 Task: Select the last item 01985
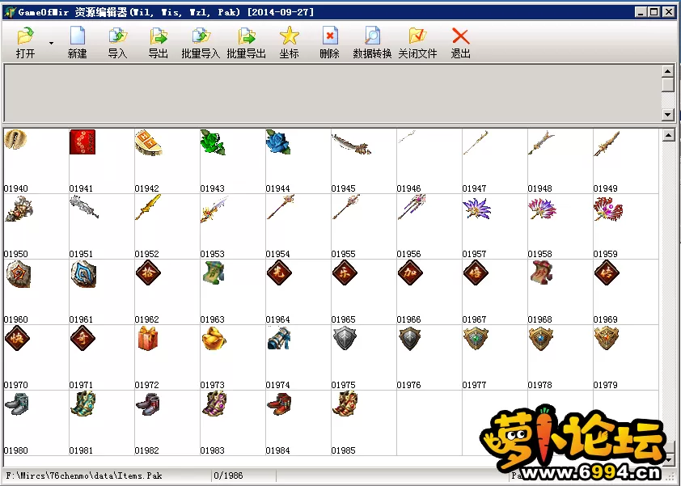pos(345,404)
